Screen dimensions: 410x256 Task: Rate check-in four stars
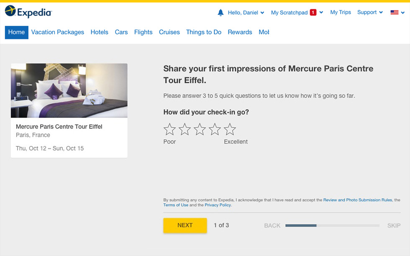click(215, 129)
